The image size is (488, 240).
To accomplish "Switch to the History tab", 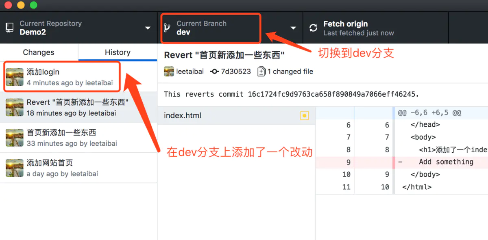I will click(x=117, y=52).
